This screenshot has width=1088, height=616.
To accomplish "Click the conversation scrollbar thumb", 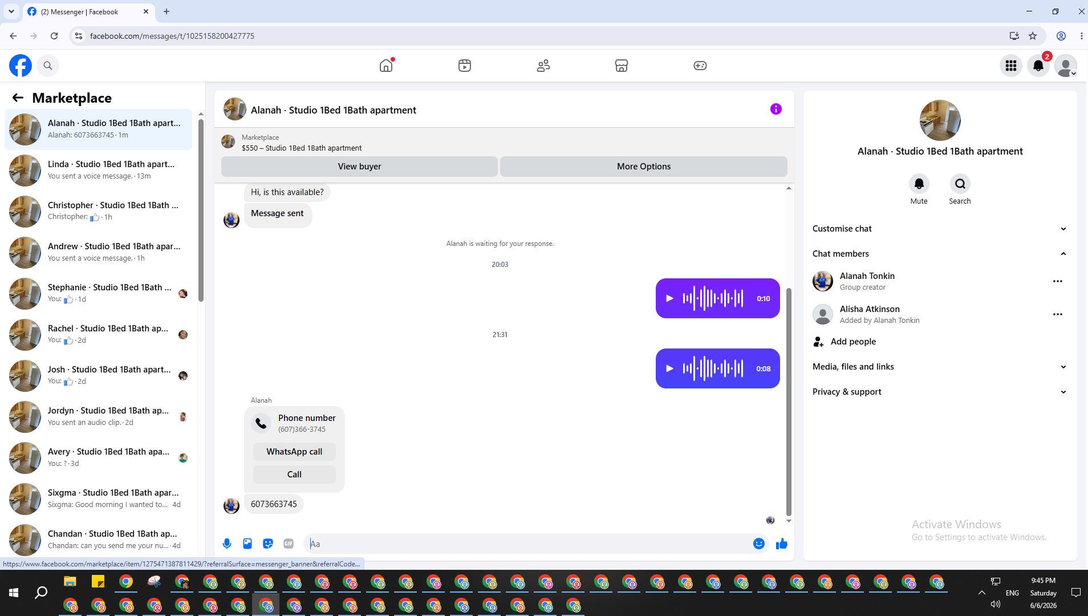I will [789, 402].
